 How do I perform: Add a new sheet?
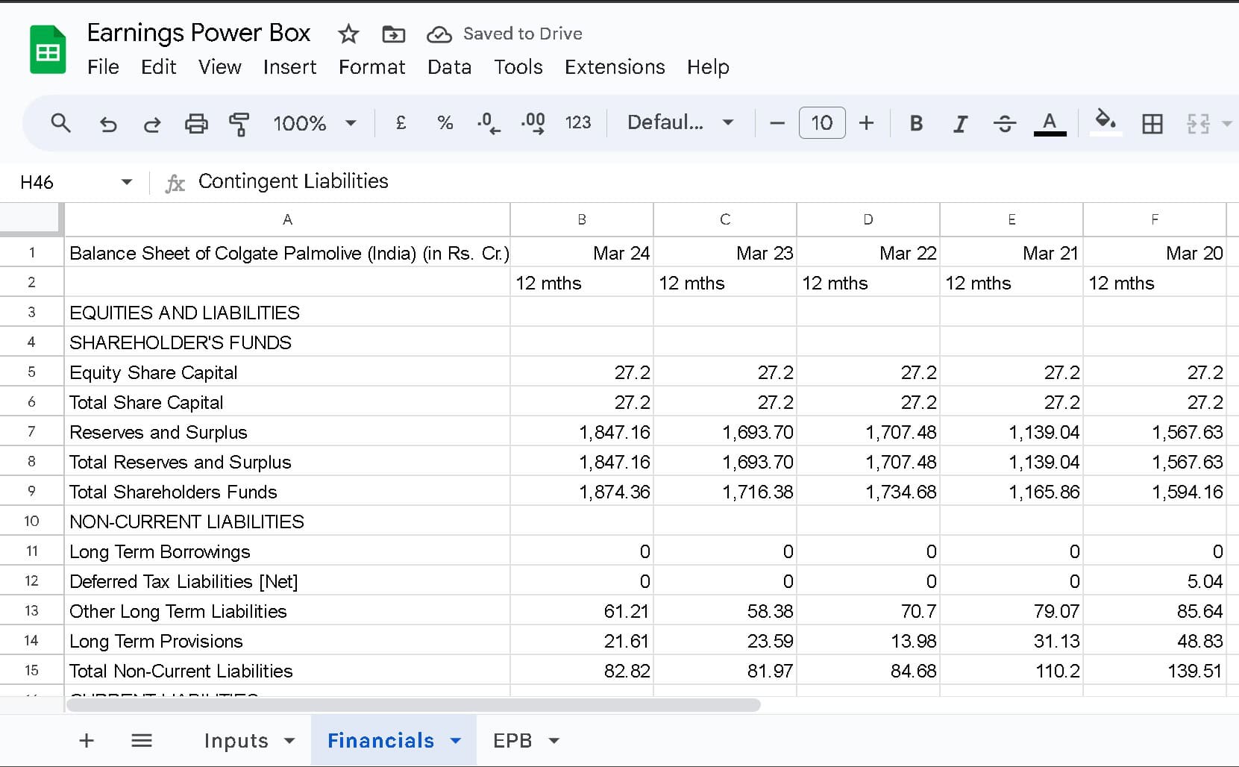(x=87, y=740)
